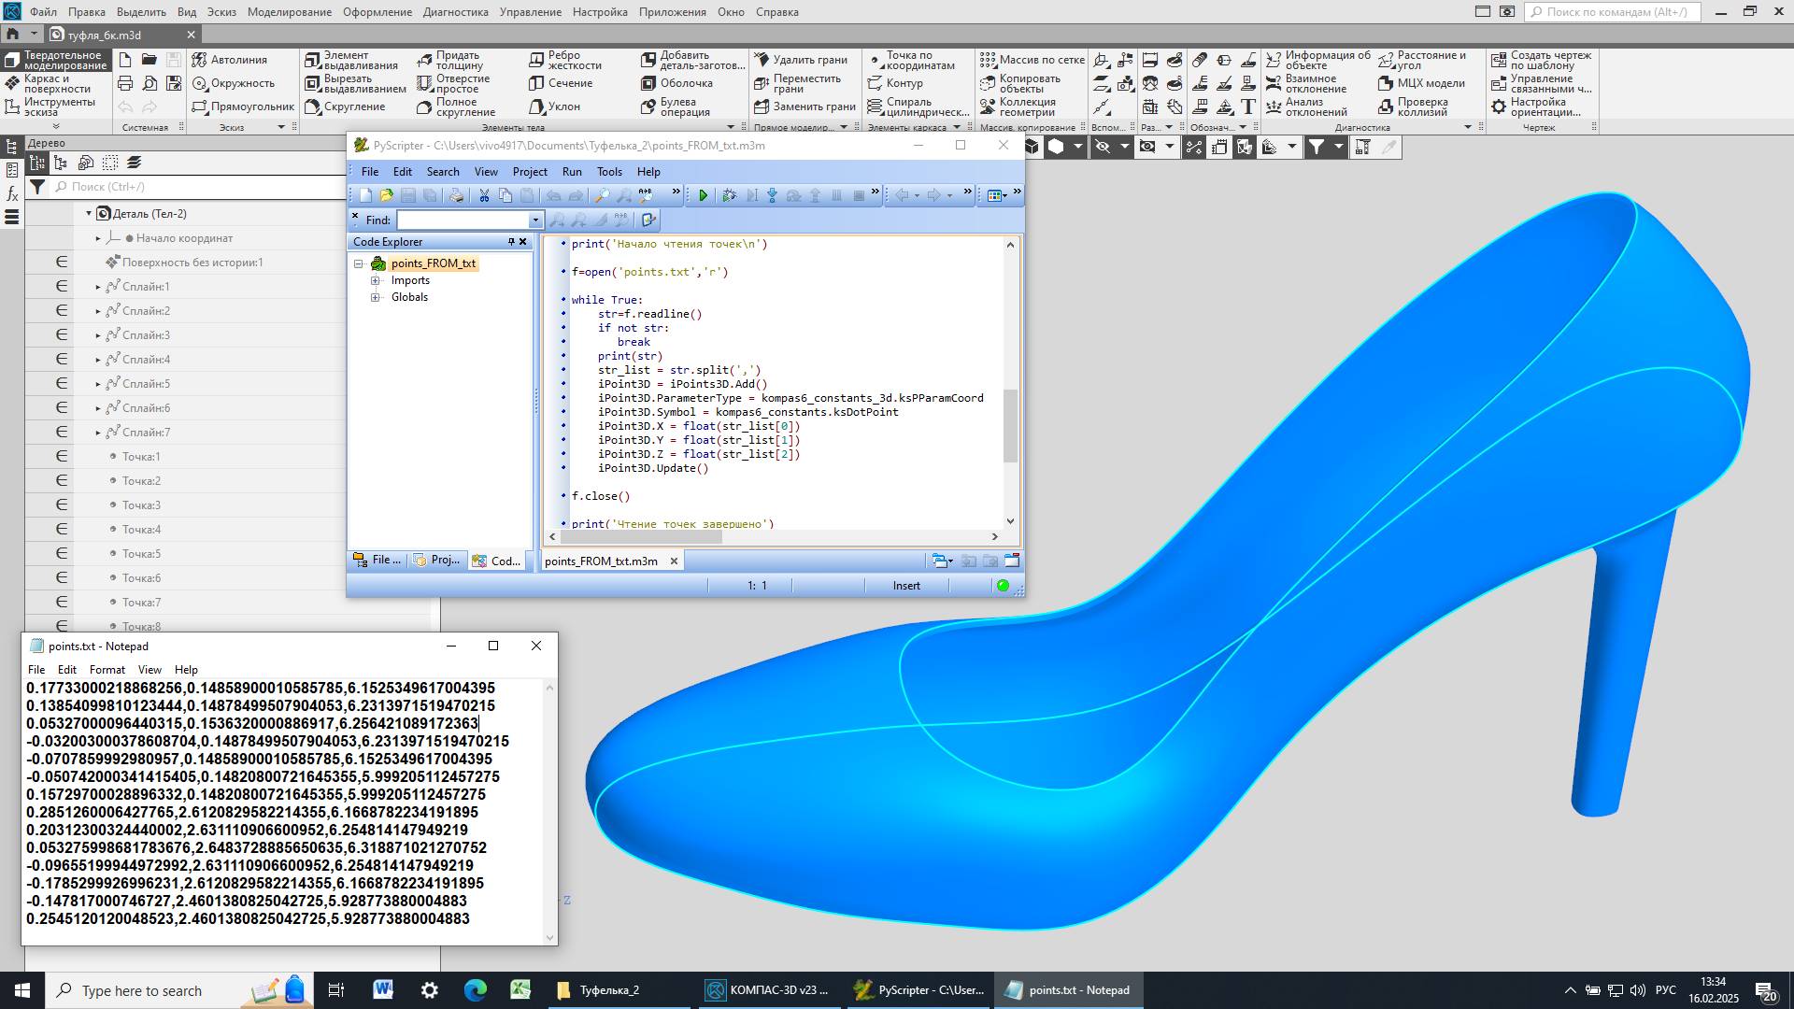Open the Project menu in PyScripter
This screenshot has height=1009, width=1794.
pos(529,172)
